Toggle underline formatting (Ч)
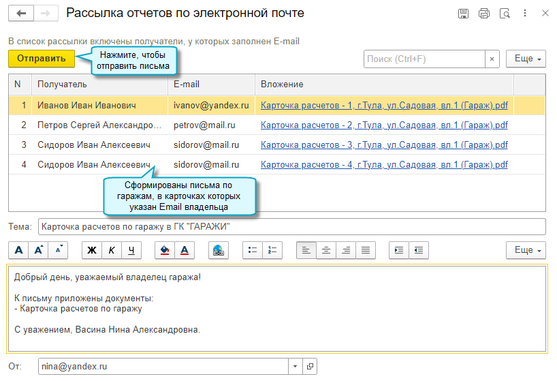 click(x=130, y=250)
